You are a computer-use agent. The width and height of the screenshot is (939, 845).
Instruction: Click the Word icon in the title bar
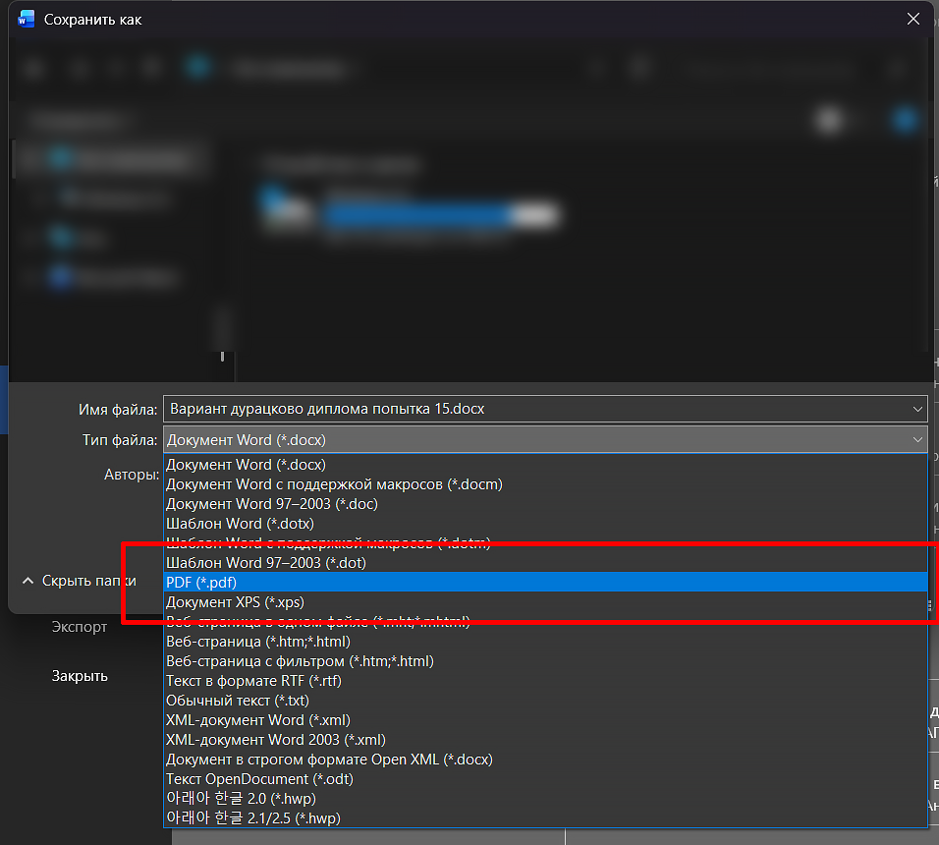point(27,20)
